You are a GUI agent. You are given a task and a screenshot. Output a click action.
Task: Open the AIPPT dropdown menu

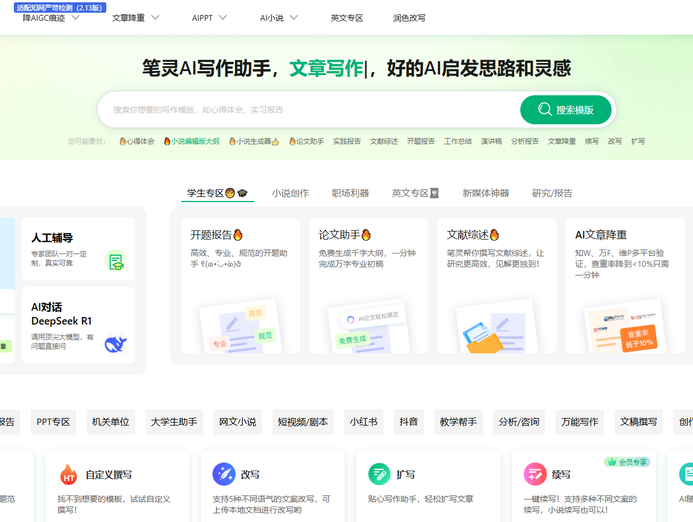pyautogui.click(x=223, y=18)
